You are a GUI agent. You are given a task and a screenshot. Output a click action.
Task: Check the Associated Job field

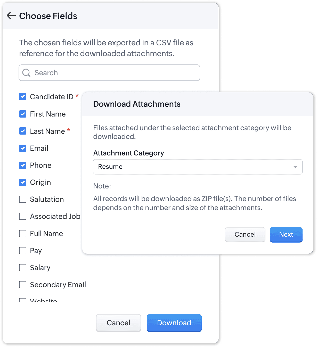[x=23, y=216]
